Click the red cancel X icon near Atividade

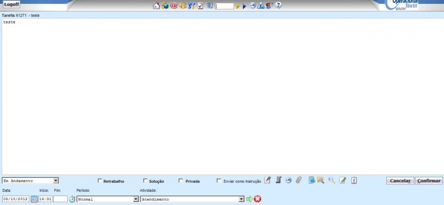(x=258, y=199)
